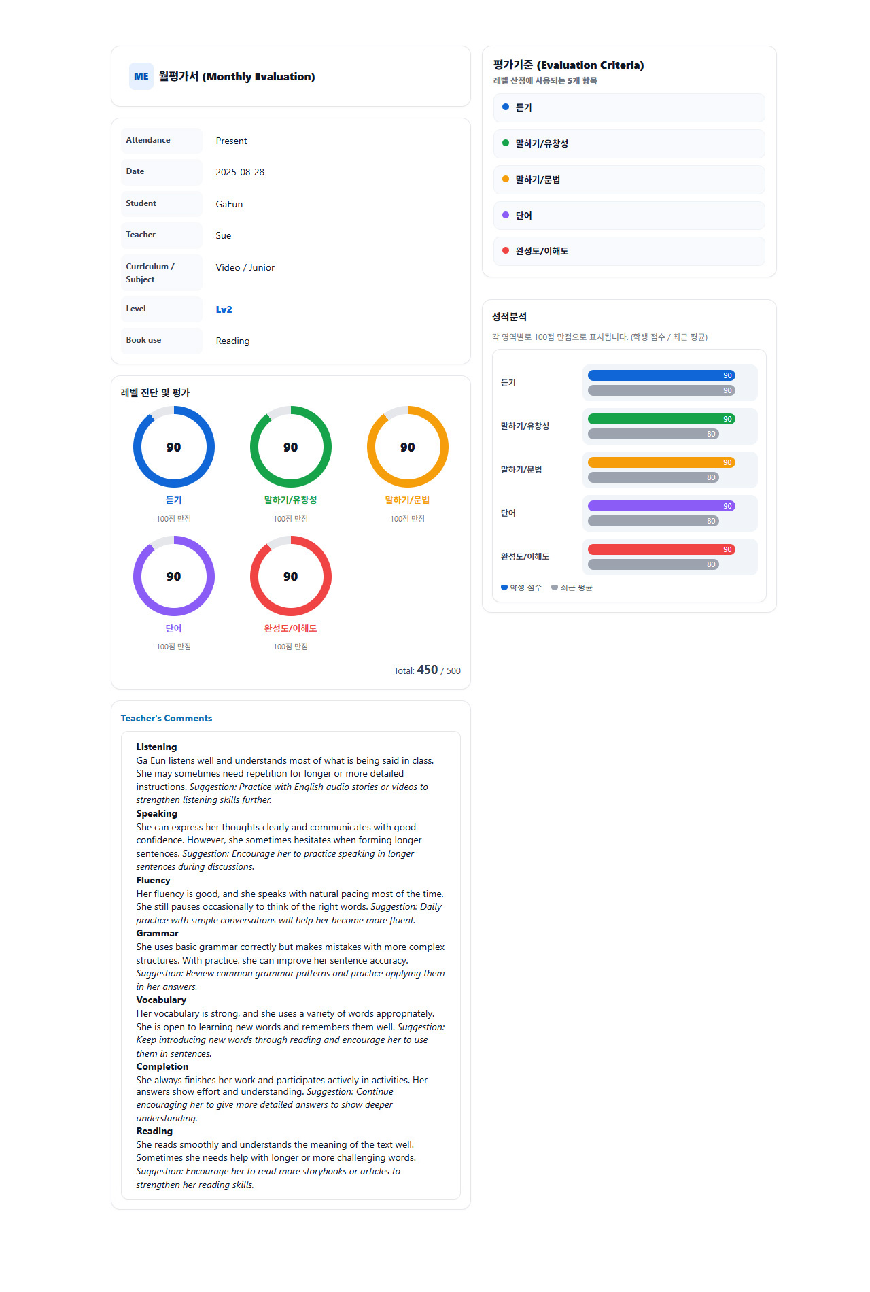Click the blue dot beside 듣기 criterion

[505, 107]
